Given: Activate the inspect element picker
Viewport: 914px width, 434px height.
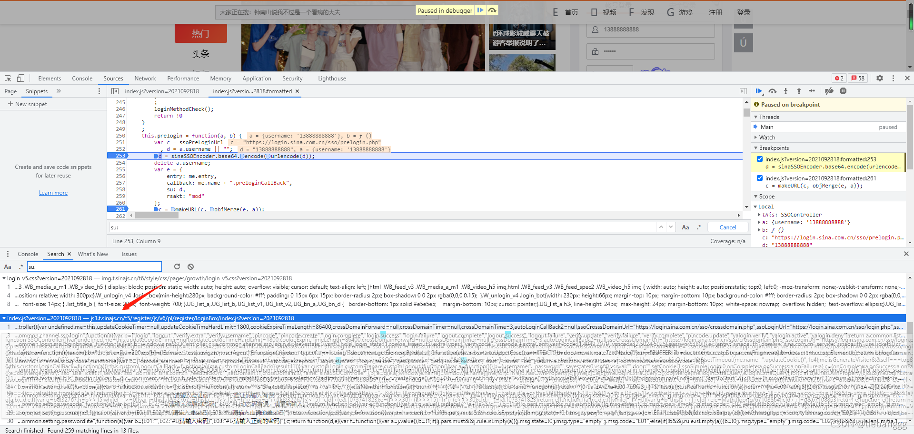Looking at the screenshot, I should tap(8, 78).
